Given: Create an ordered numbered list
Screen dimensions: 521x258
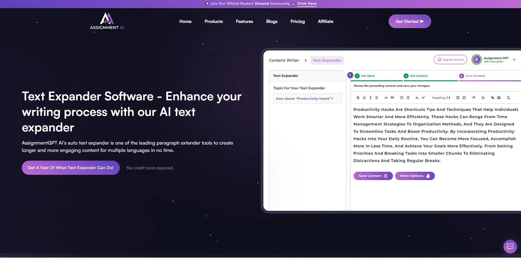Looking at the screenshot, I should [x=402, y=98].
